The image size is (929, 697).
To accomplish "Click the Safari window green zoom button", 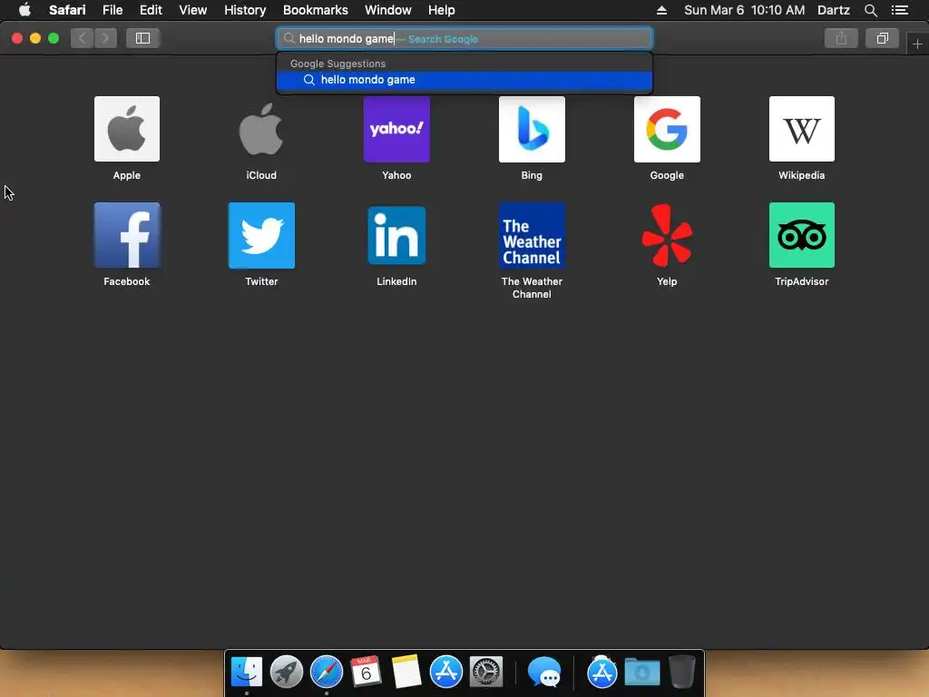I will (x=54, y=38).
